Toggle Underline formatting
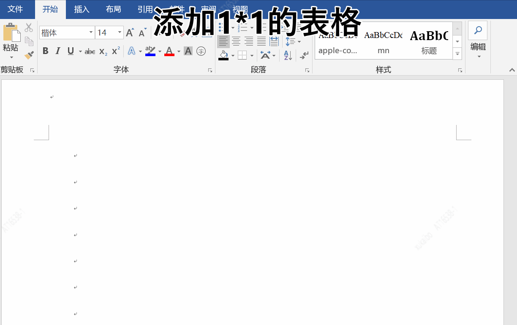 coord(71,51)
